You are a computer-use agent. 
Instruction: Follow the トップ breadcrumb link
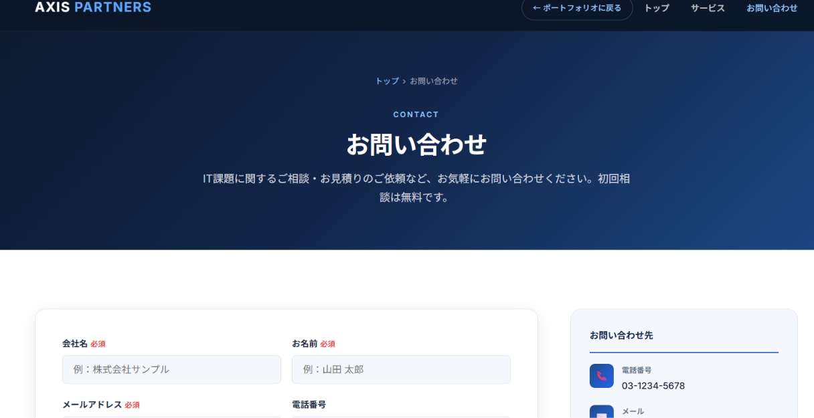(x=387, y=81)
